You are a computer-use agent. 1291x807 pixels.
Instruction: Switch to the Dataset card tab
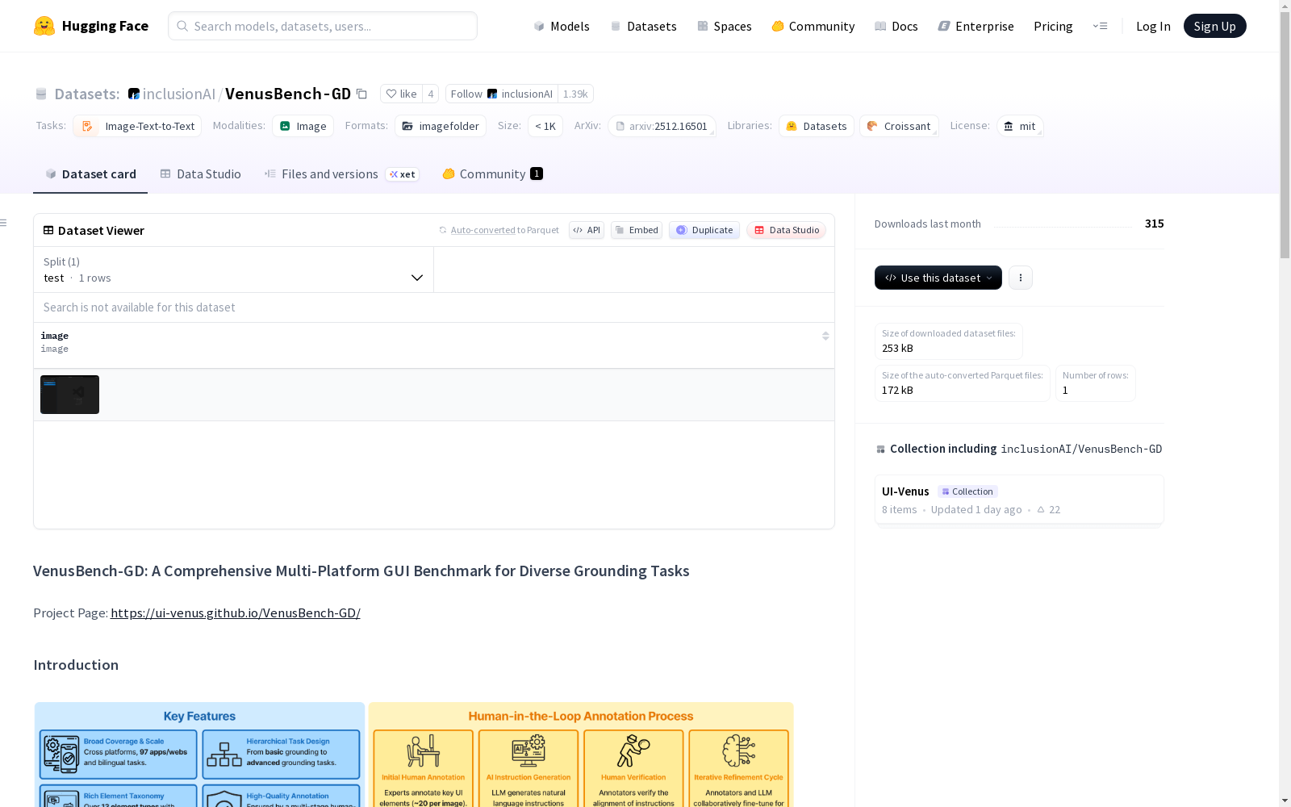[x=90, y=174]
